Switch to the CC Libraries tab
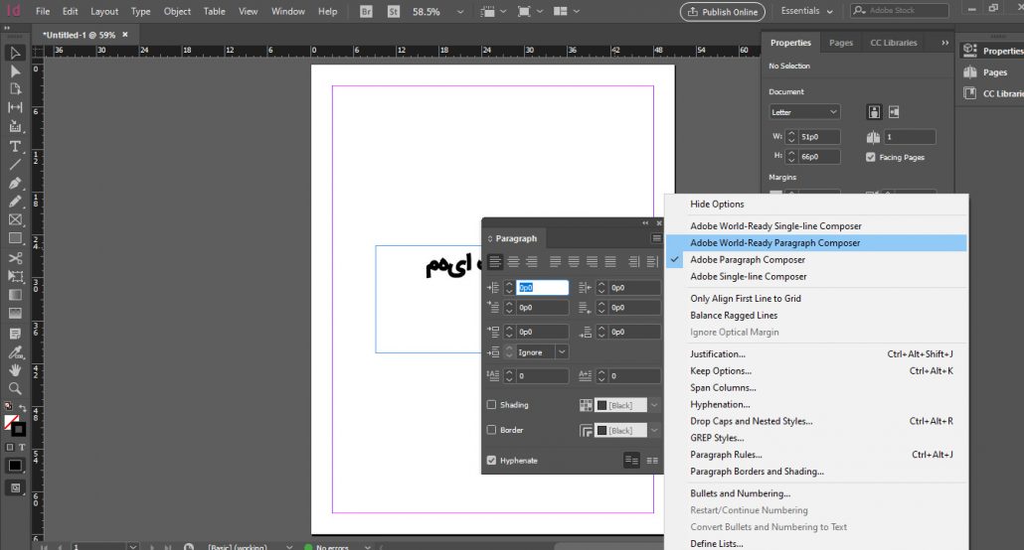Screen dimensions: 1024x550 893,43
